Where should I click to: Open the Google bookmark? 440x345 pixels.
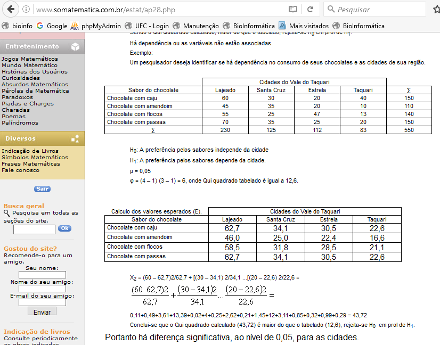click(52, 26)
